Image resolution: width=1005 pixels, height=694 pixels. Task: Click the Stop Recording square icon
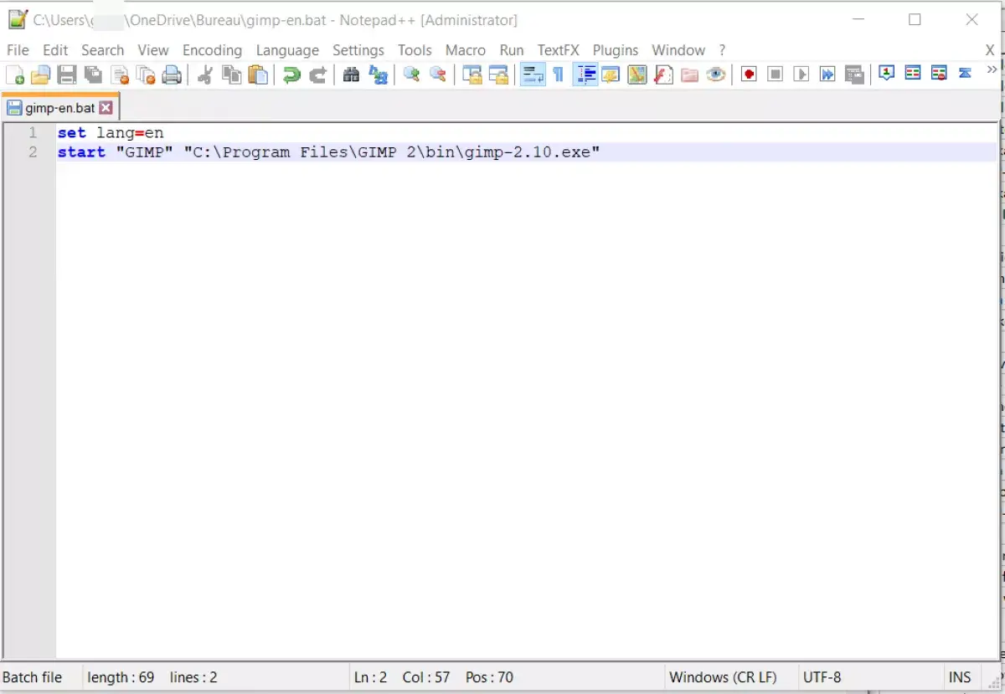coord(776,75)
